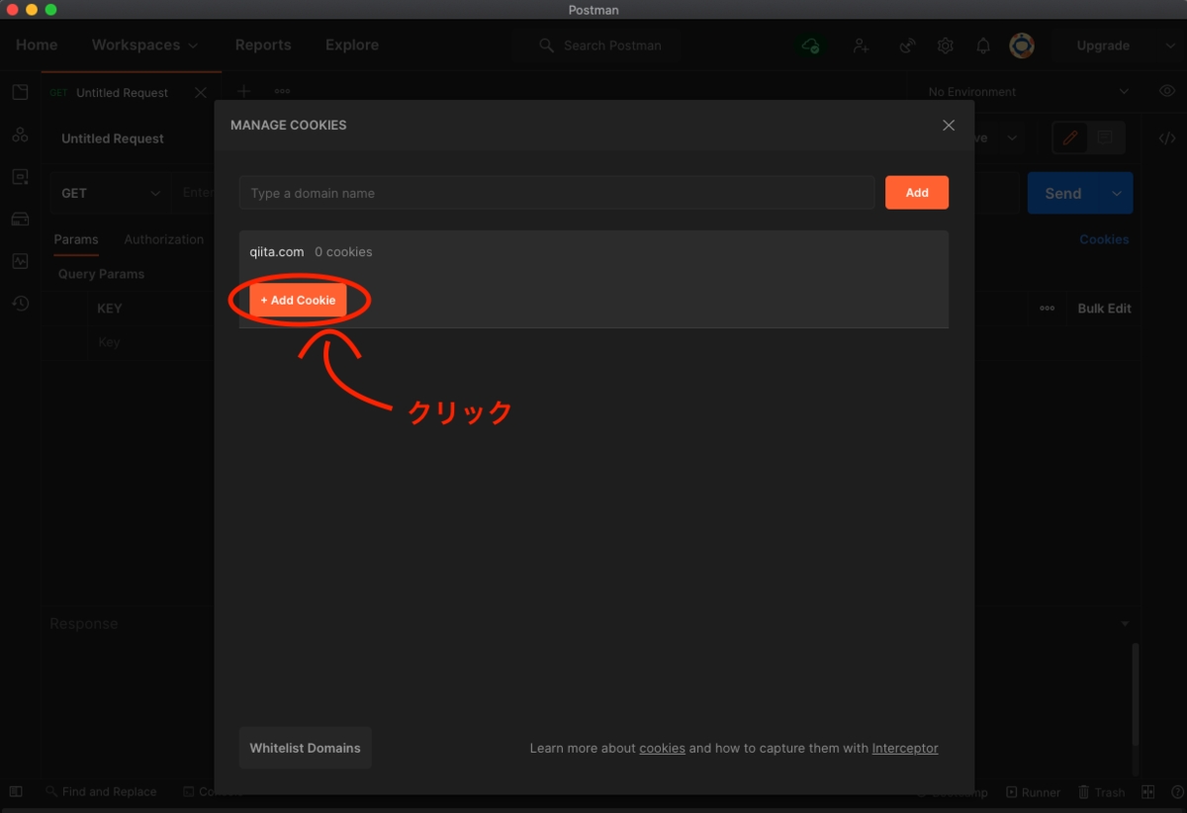Expand the Save options arrow
1187x813 pixels.
pos(1012,138)
